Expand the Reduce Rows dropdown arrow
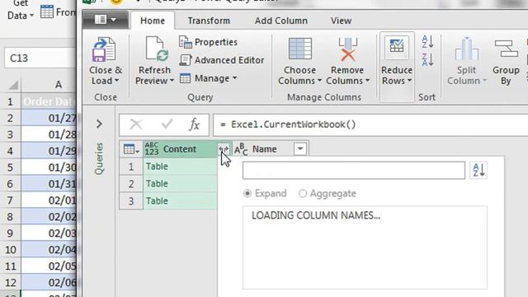The width and height of the screenshot is (528, 297). click(409, 81)
